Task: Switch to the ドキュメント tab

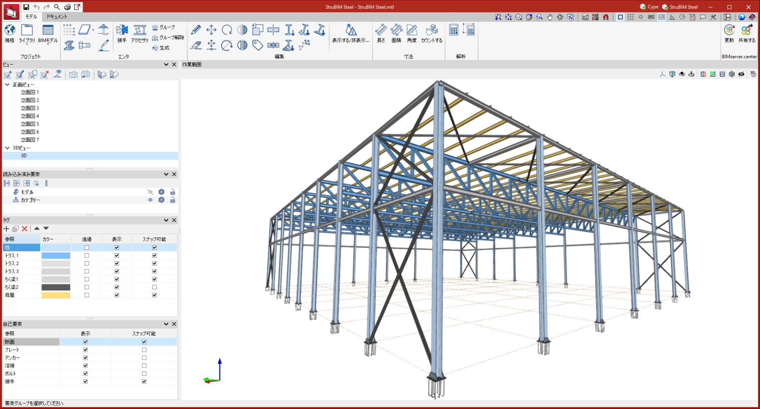Action: (57, 17)
